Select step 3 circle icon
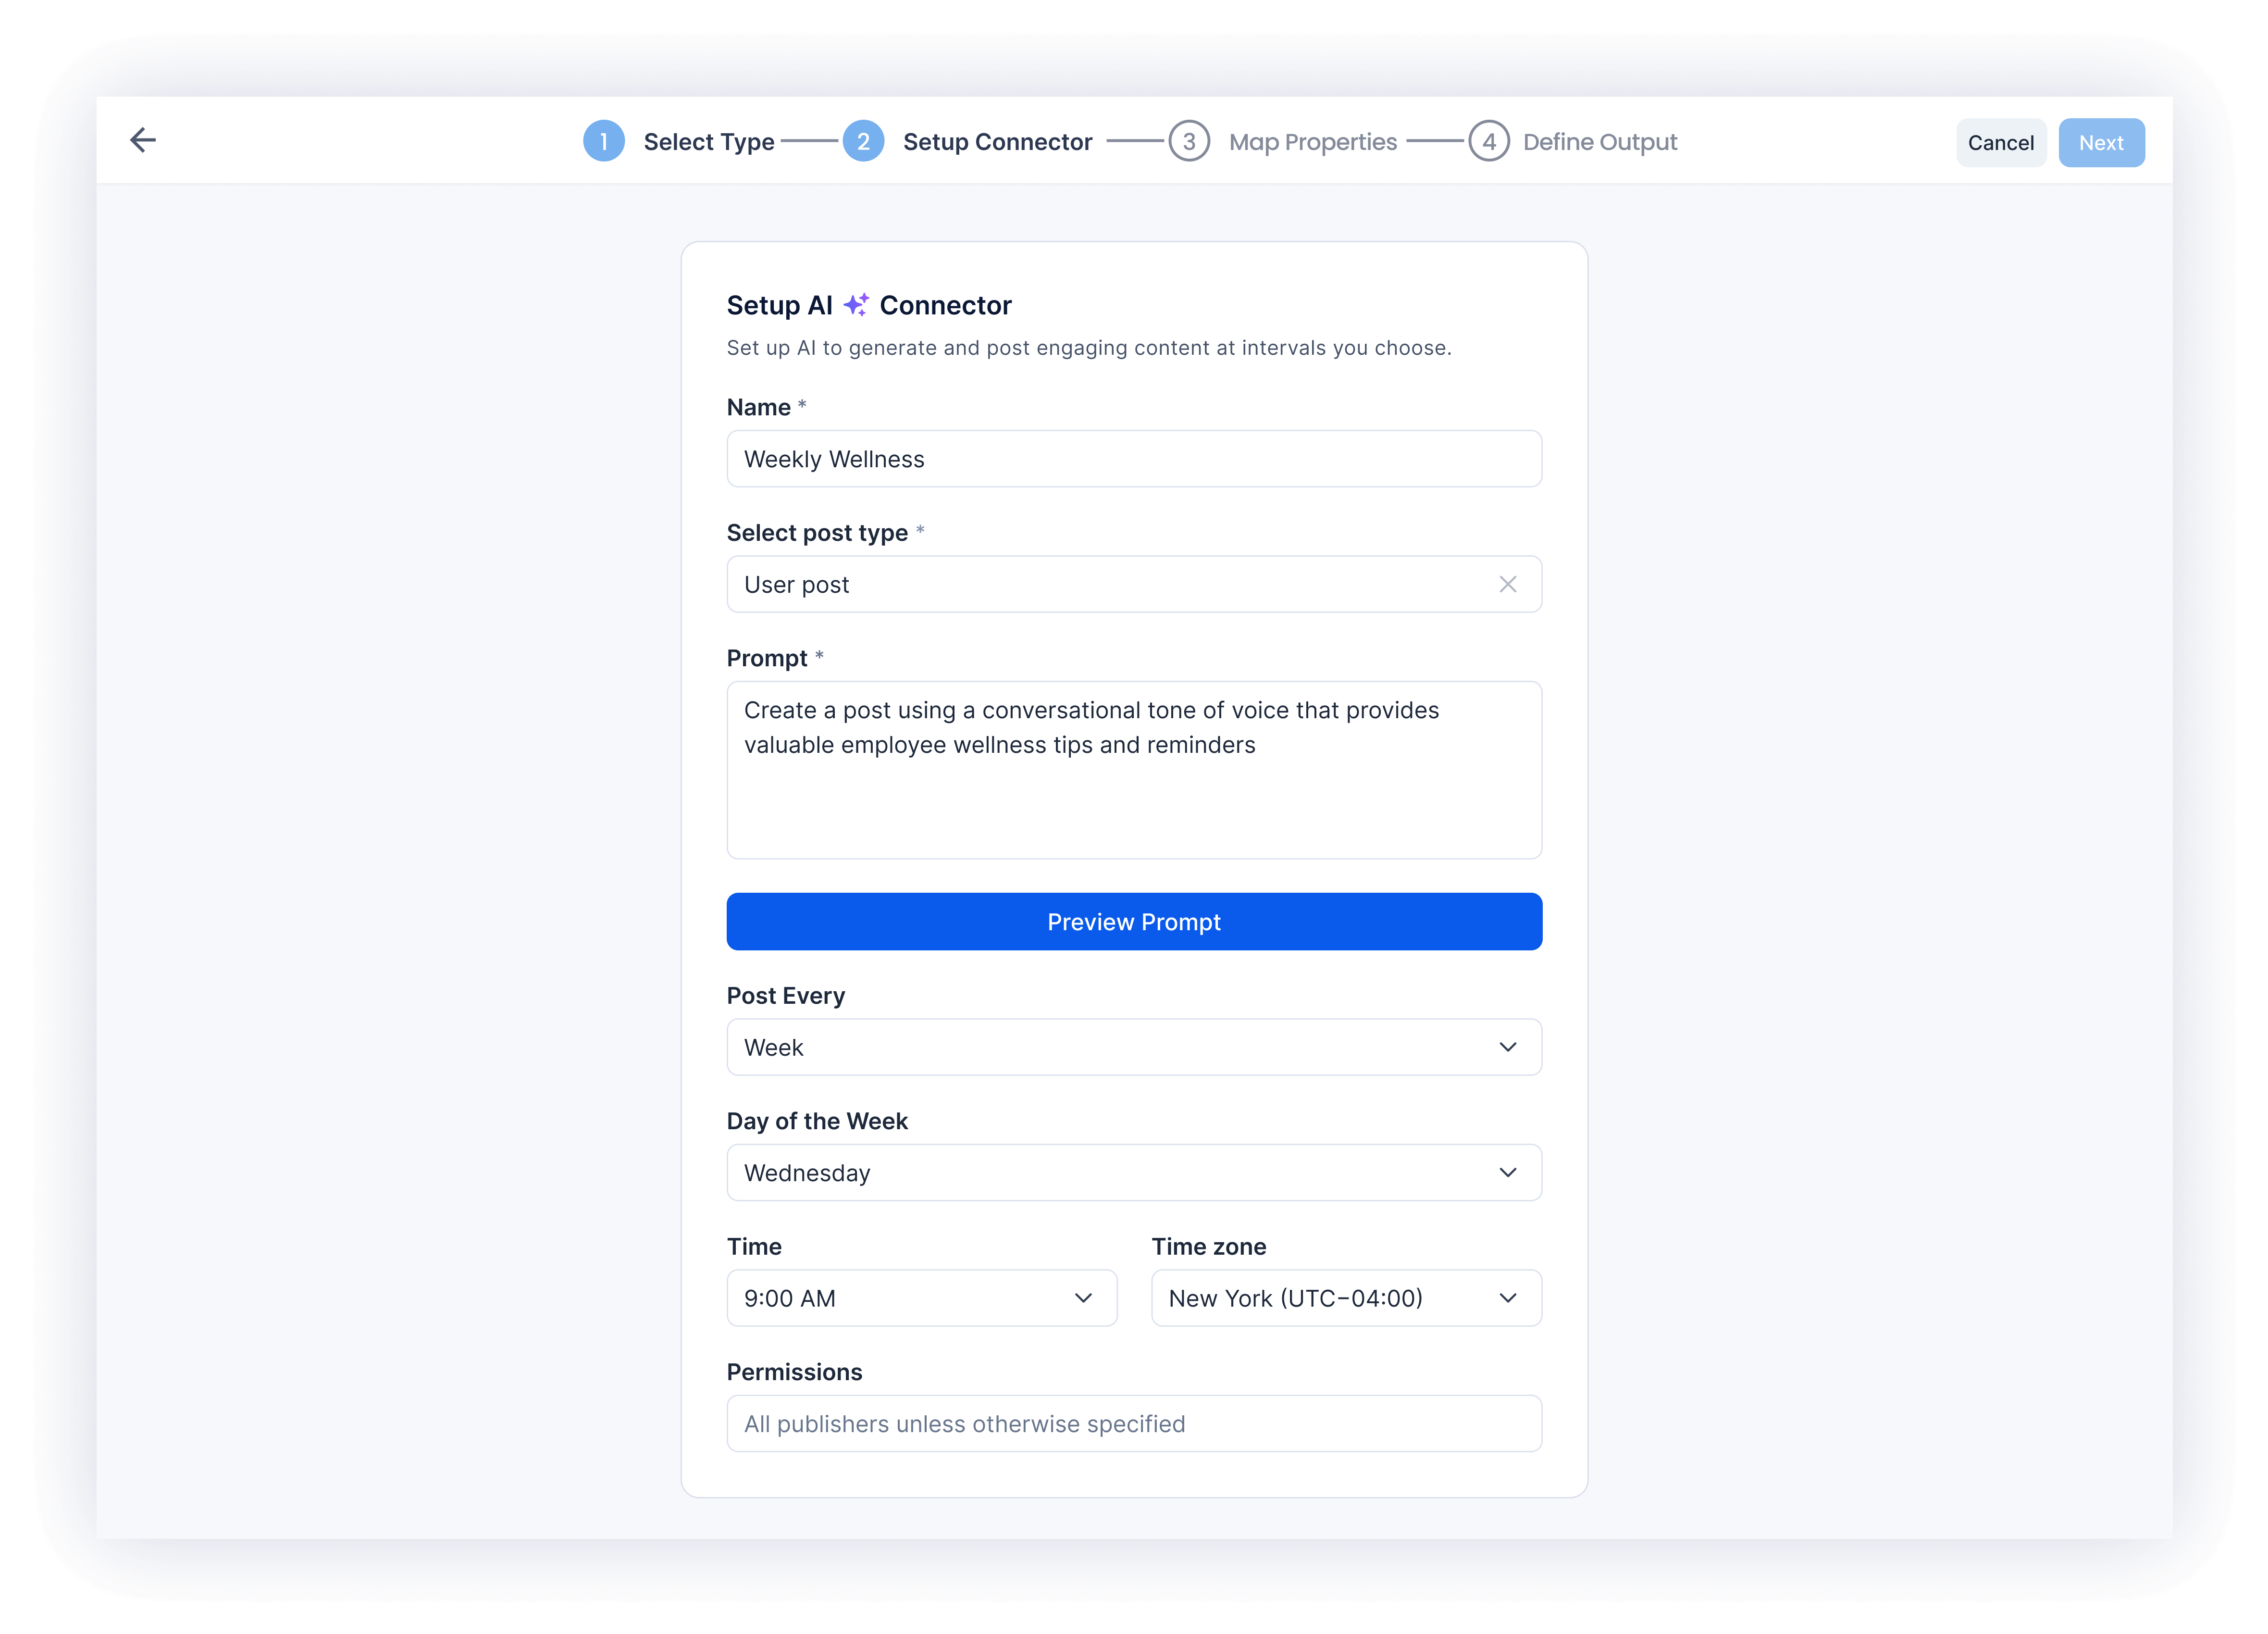The image size is (2268, 1634). [1189, 141]
